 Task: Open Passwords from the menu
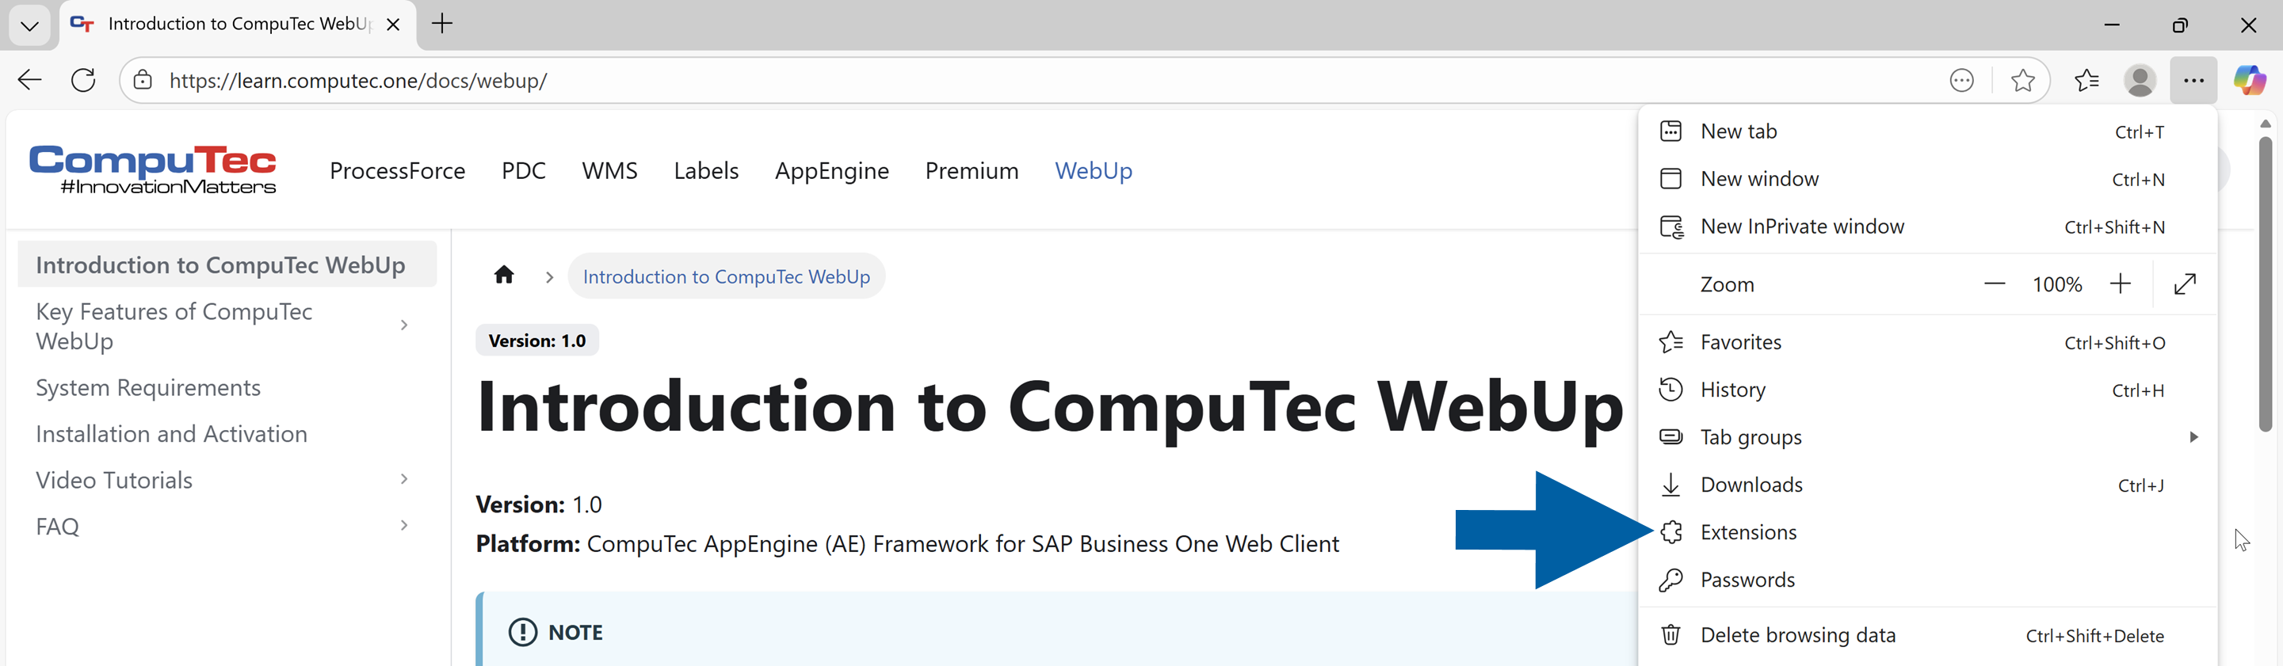click(x=1928, y=580)
